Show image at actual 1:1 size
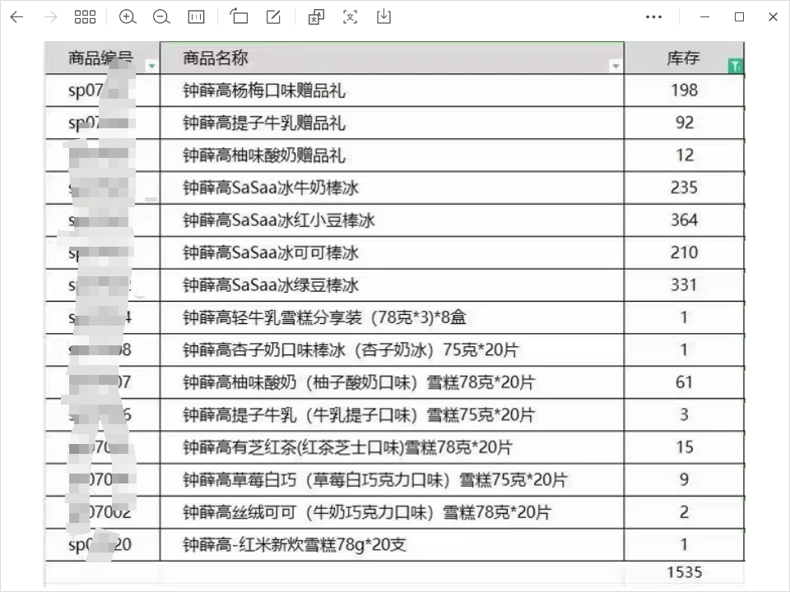This screenshot has width=790, height=592. coord(196,17)
